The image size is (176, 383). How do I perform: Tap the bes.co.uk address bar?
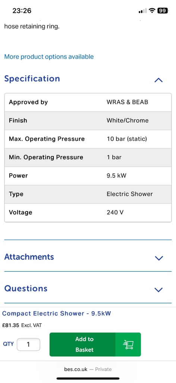tap(88, 369)
